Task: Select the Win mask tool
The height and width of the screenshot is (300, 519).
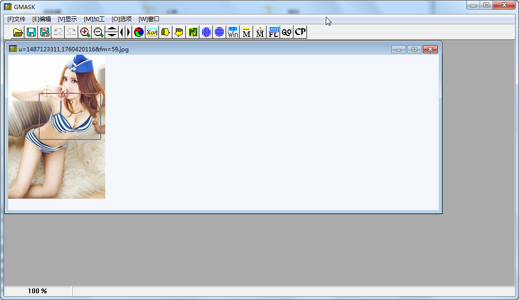Action: pyautogui.click(x=233, y=32)
